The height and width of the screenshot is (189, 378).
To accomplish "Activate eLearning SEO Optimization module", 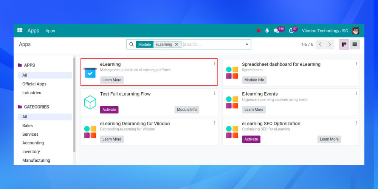I will pyautogui.click(x=251, y=139).
